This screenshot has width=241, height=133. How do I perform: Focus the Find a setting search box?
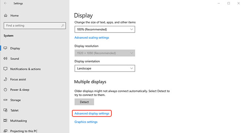(x=35, y=25)
